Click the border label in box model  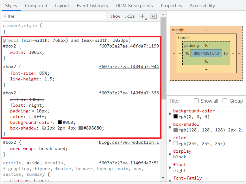pyautogui.click(x=184, y=38)
